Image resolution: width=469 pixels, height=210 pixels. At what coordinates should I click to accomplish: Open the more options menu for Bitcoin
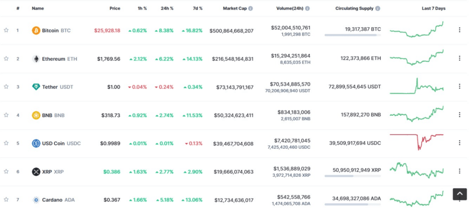[460, 30]
